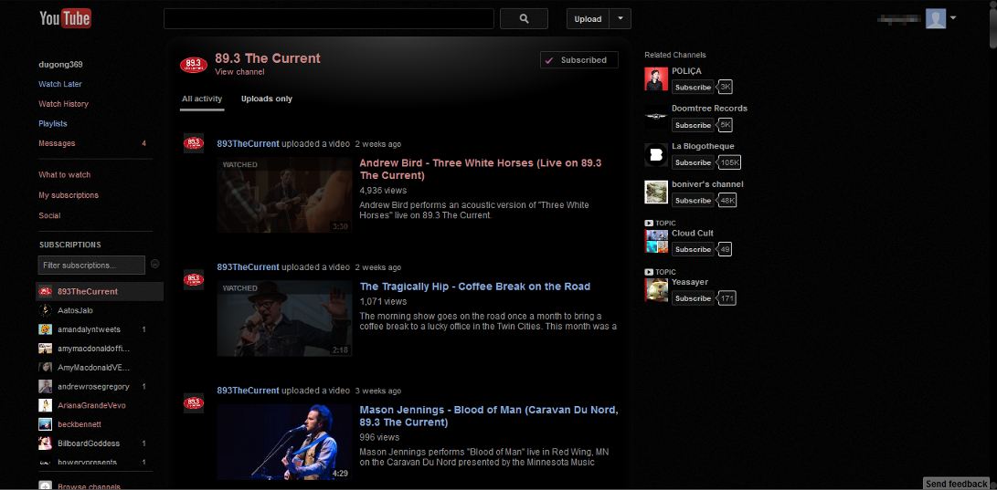Viewport: 997px width, 490px height.
Task: Click feed avatar next to Tragically Hip upload
Action: pos(194,279)
